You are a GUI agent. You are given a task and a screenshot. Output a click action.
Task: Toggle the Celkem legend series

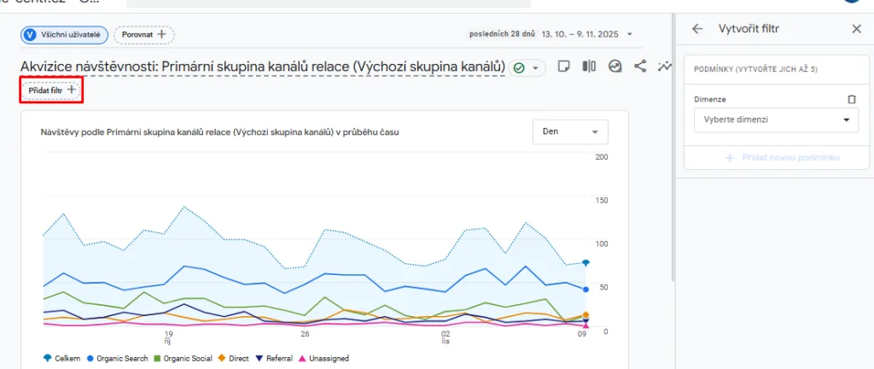click(x=61, y=359)
